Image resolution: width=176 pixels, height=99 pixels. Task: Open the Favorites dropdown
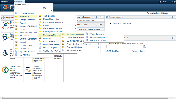point(5,1)
